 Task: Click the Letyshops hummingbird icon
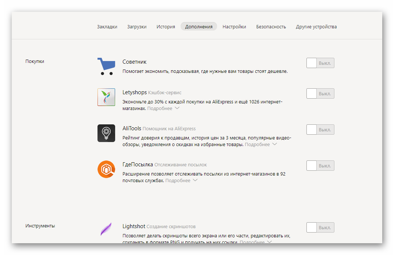[106, 97]
